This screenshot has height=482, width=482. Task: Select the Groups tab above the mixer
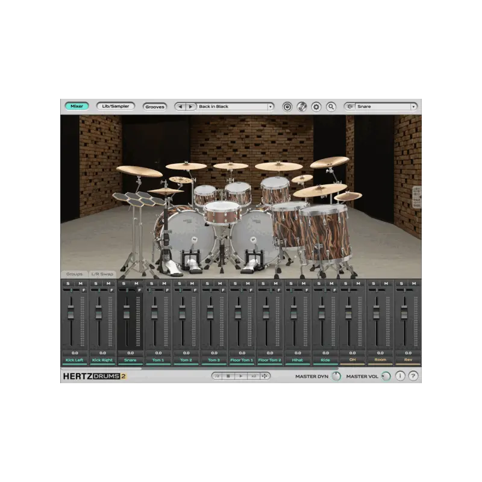(74, 274)
